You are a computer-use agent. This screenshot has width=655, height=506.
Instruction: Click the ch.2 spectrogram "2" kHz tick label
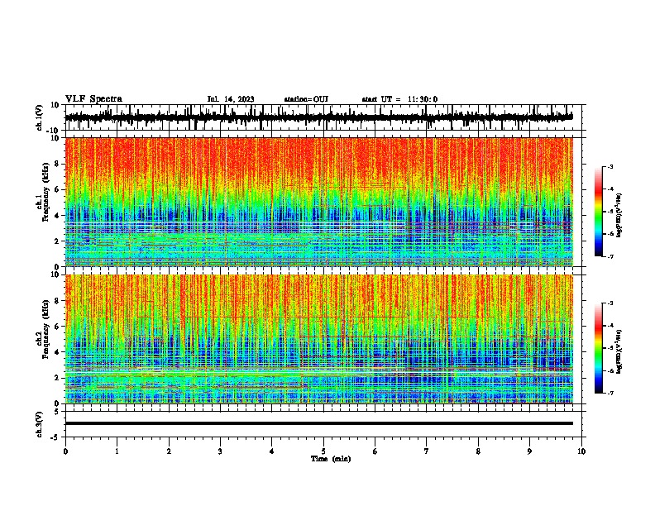57,378
